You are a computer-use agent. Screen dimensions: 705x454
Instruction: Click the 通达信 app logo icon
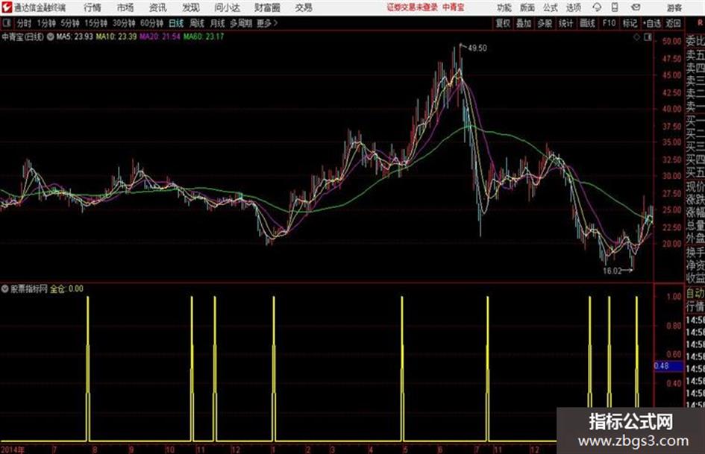point(7,7)
